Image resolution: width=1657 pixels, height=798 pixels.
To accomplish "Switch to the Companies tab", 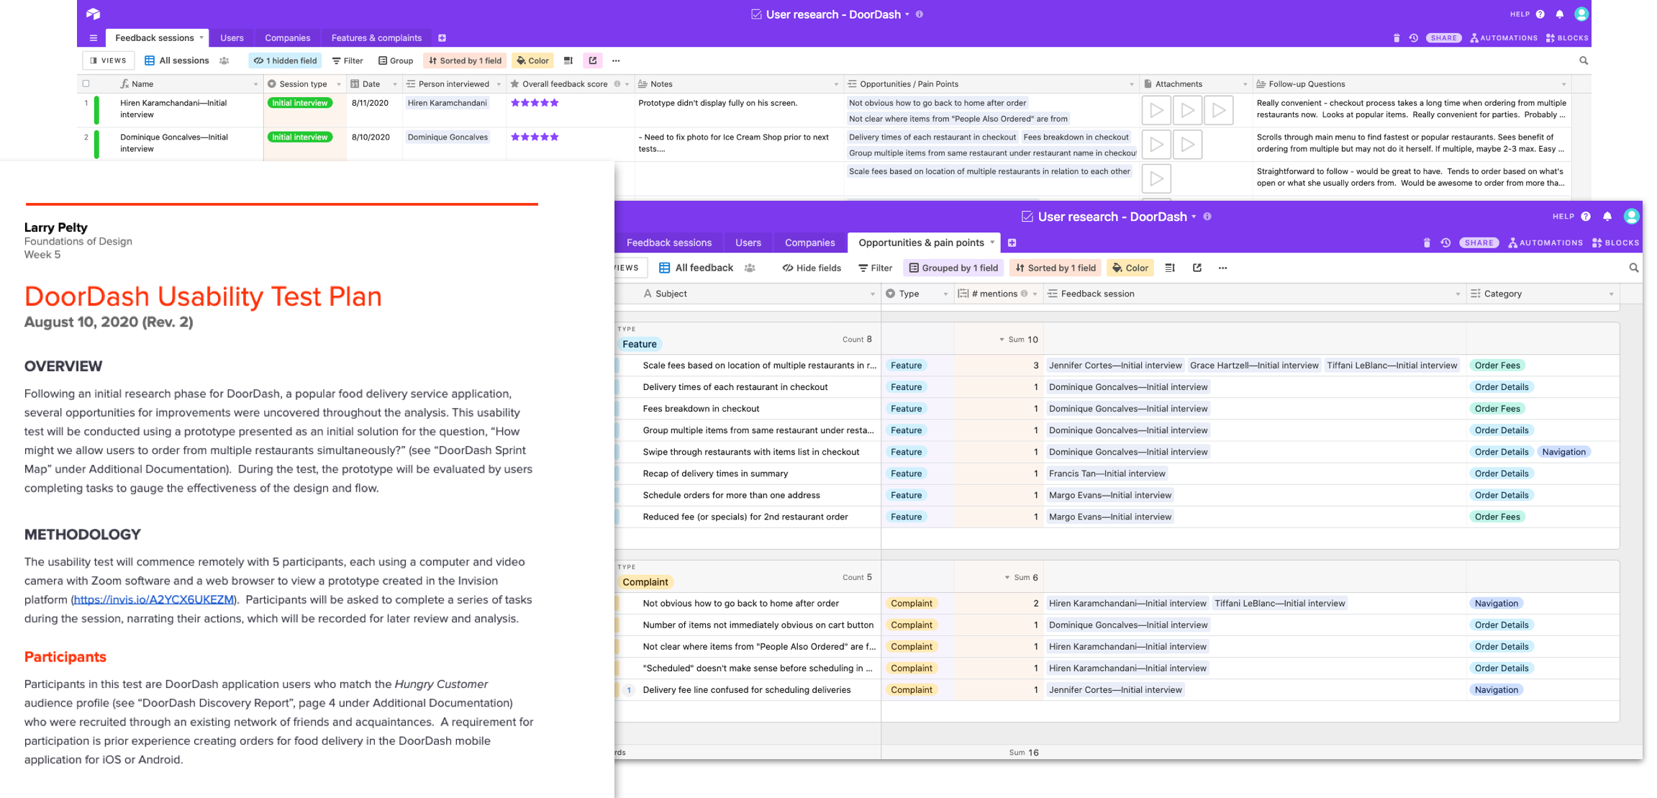I will (x=287, y=37).
